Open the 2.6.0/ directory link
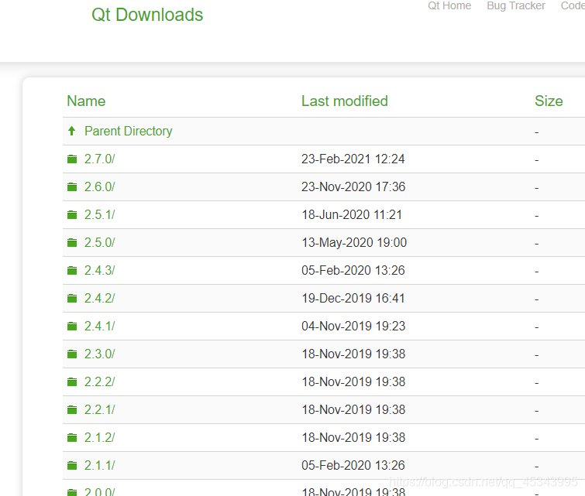The width and height of the screenshot is (585, 496). tap(100, 186)
